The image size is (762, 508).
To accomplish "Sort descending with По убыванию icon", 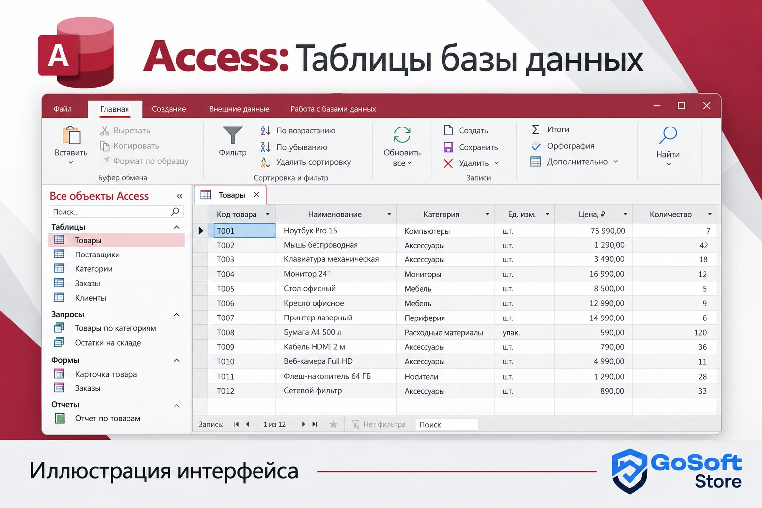I will 265,147.
